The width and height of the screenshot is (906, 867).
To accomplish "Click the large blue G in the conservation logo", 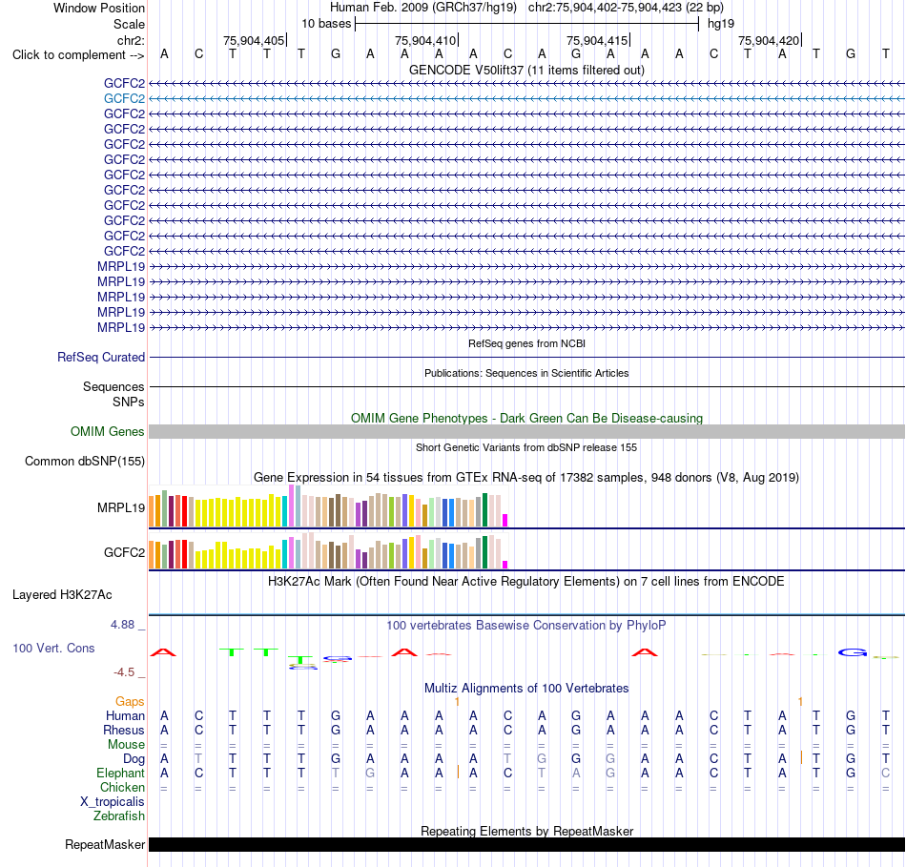I will click(853, 652).
